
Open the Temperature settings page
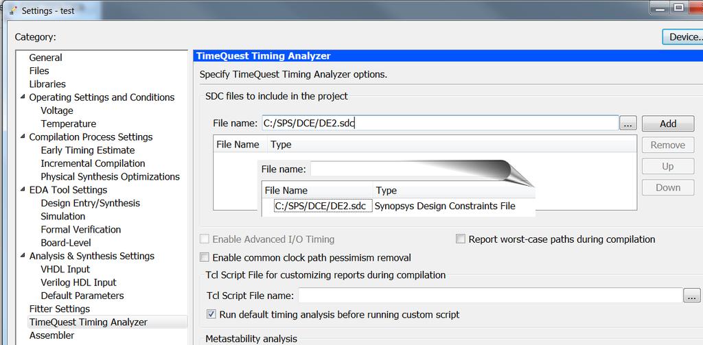[x=69, y=123]
